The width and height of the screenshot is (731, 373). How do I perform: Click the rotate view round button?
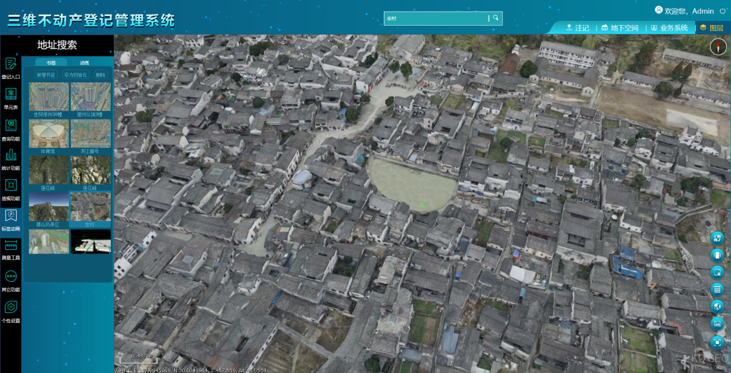click(x=717, y=239)
